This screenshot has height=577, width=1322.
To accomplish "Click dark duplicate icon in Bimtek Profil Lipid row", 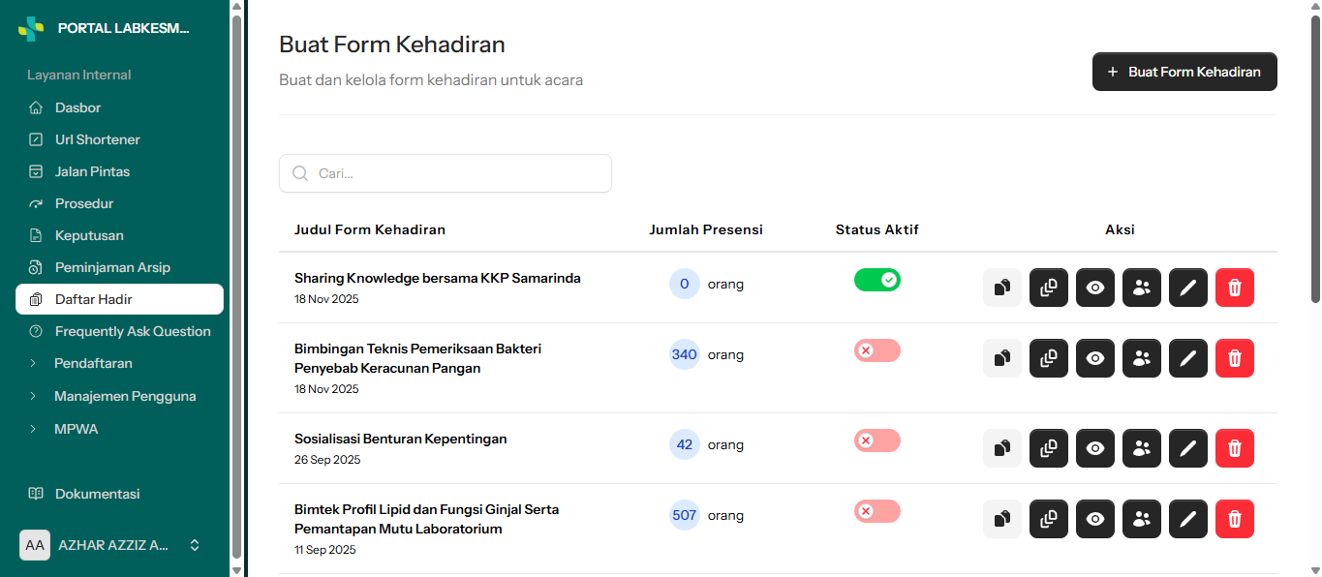I will pos(1049,519).
